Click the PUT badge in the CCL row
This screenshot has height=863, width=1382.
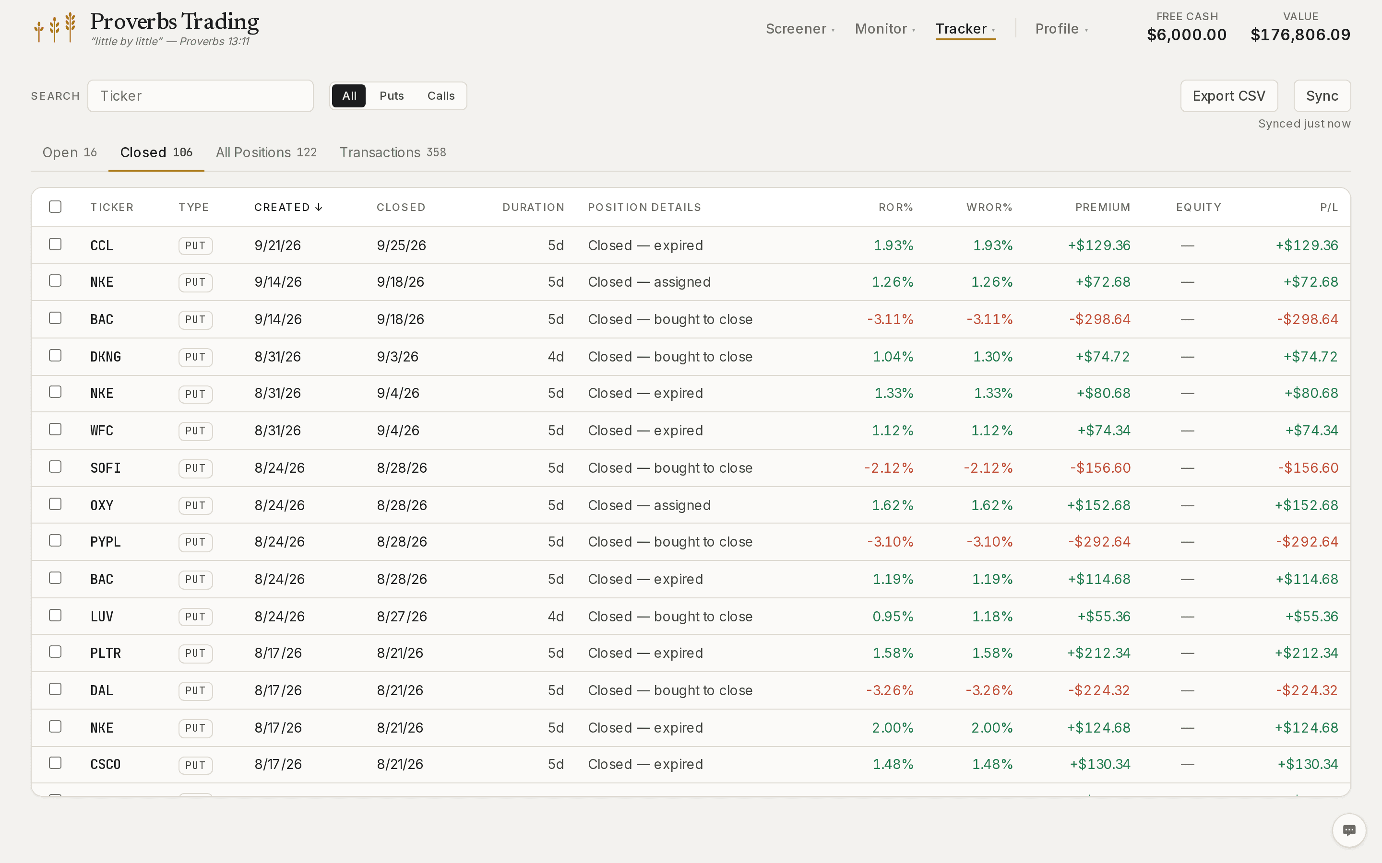click(195, 245)
